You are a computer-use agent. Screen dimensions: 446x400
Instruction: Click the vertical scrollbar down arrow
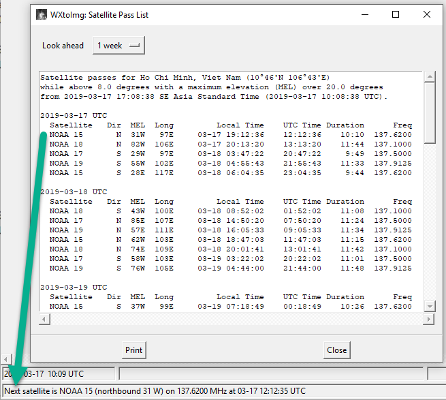tap(430, 307)
